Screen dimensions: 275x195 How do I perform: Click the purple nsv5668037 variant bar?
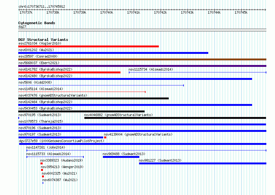pyautogui.click(x=142, y=66)
